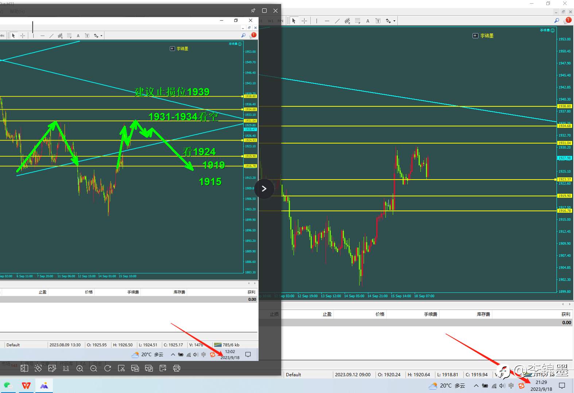Open the action center icon beside the 21:29 clock
574x393 pixels.
click(x=562, y=385)
